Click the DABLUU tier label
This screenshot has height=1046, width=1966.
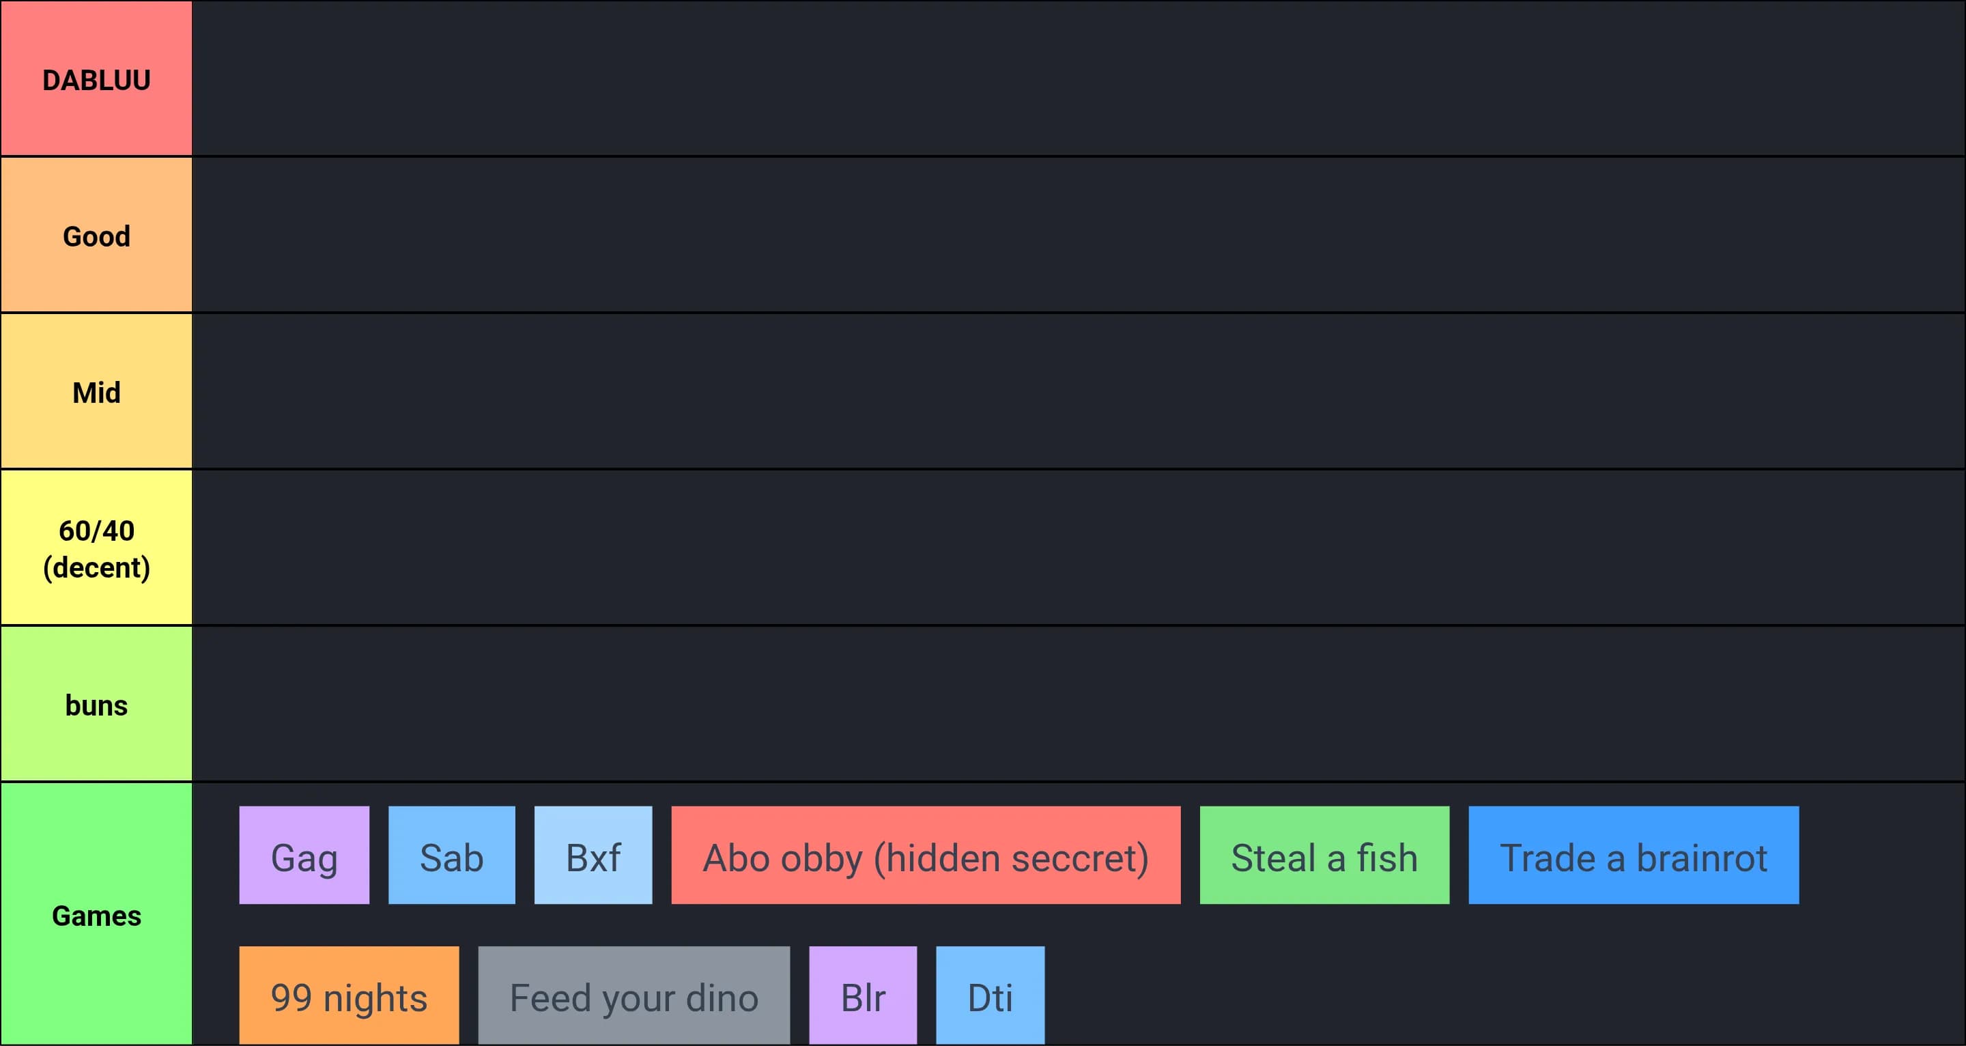96,79
